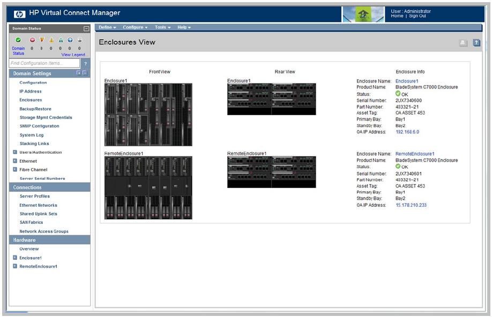Click the help icon beside the search field
The image size is (492, 317).
pos(85,64)
